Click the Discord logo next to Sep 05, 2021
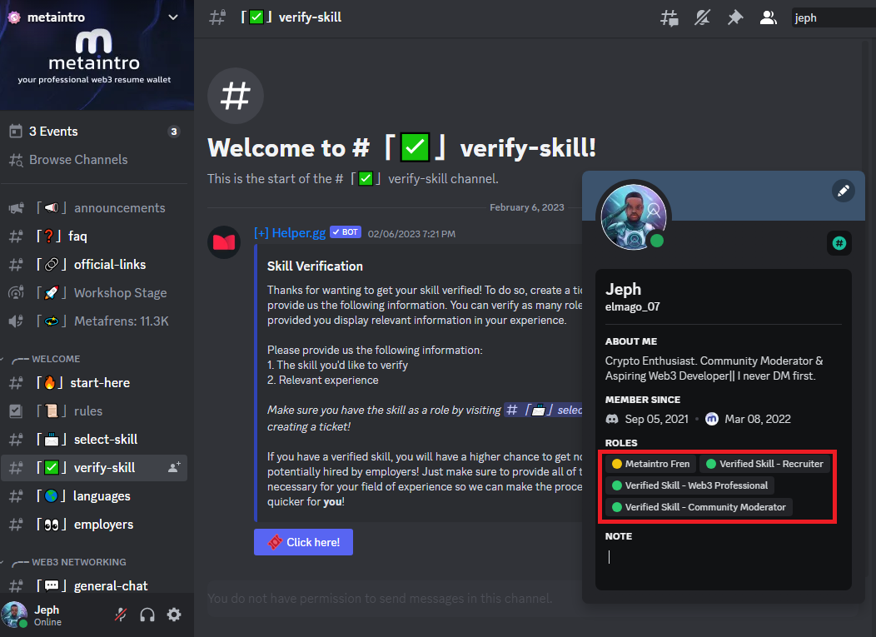Viewport: 876px width, 637px height. tap(612, 419)
